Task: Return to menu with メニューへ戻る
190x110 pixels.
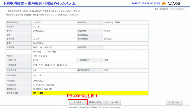Action: [x=113, y=102]
